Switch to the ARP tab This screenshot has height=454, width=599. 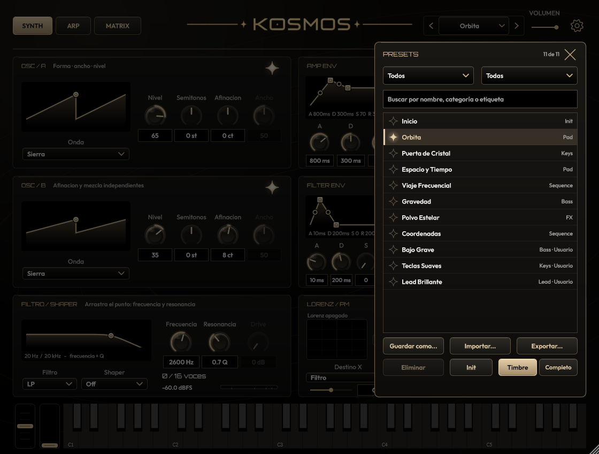[x=73, y=26]
